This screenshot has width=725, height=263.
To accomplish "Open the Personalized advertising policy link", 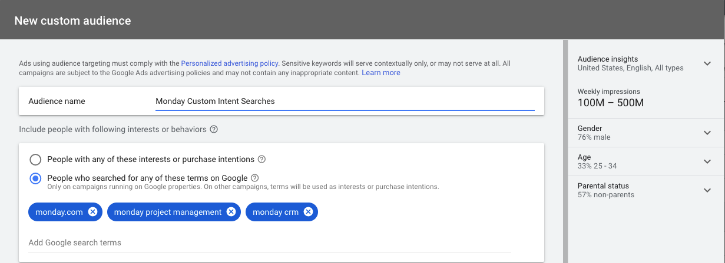I will pos(230,63).
